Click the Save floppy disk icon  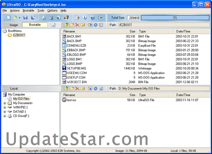click(x=26, y=18)
